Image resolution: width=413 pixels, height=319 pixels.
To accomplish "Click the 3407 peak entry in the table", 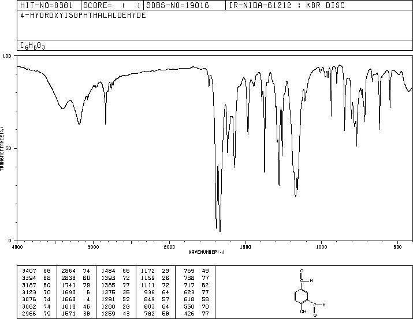I will click(x=36, y=271).
